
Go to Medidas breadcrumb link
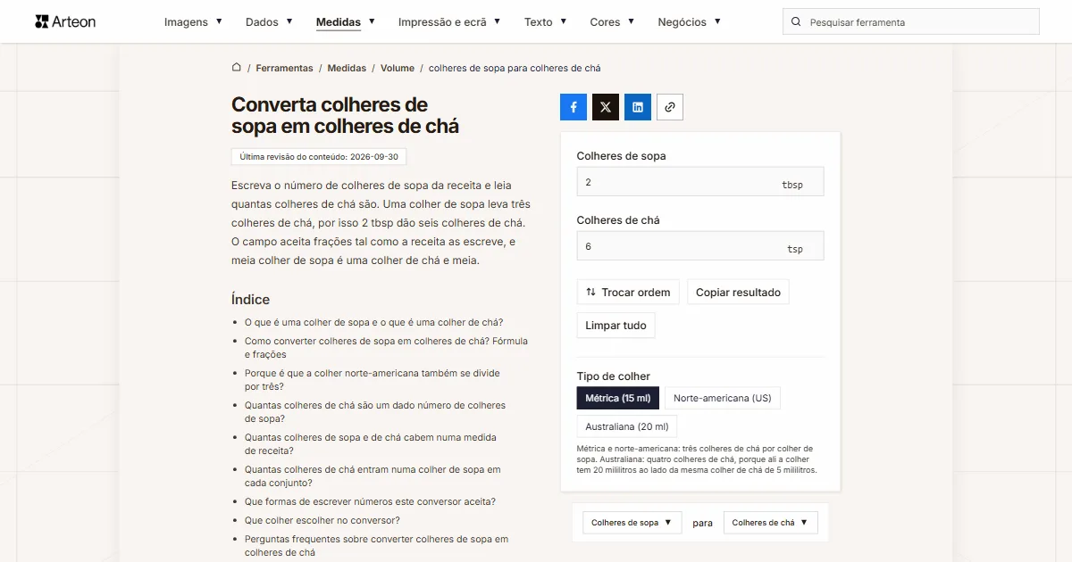pos(347,68)
